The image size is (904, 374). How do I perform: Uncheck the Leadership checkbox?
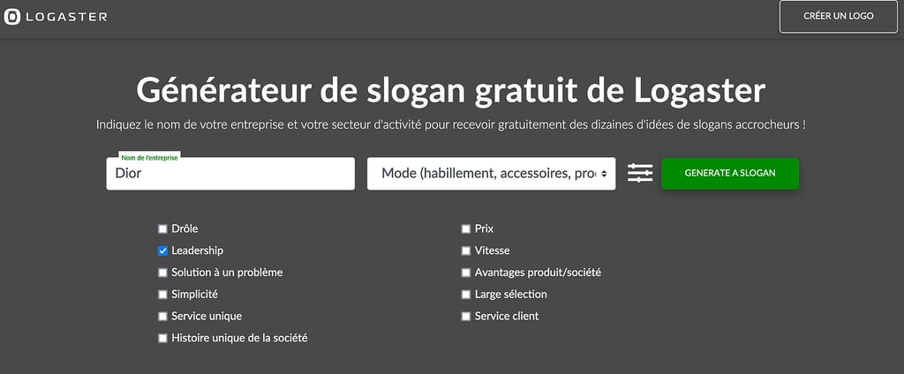162,251
